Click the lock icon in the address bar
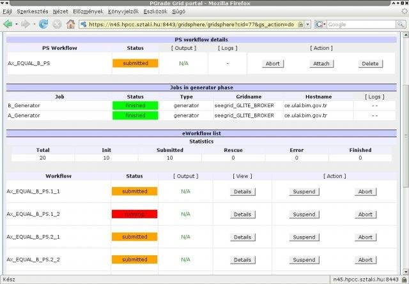This screenshot has width=409, height=284. click(x=300, y=24)
